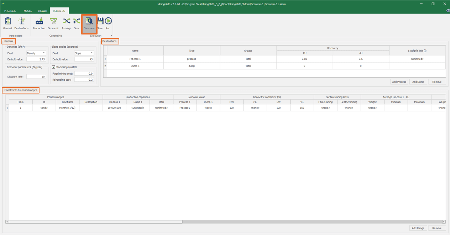The image size is (451, 235).
Task: Expand the Execution group launcher arrow
Action: click(111, 36)
